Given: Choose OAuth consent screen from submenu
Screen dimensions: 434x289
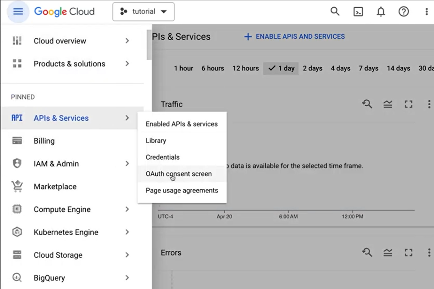Looking at the screenshot, I should [x=178, y=174].
